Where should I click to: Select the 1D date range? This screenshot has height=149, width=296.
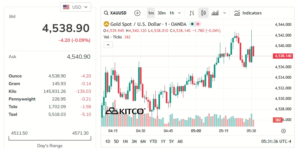point(108,141)
